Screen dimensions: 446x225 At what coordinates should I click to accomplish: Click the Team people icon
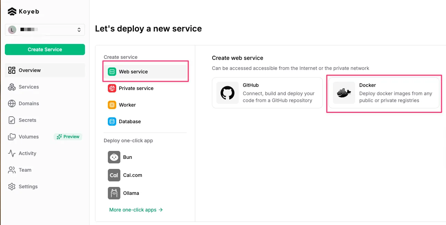click(12, 170)
